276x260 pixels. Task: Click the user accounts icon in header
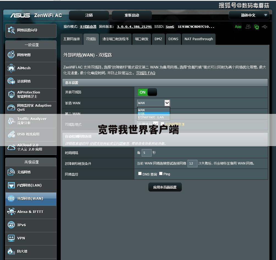pos(248,27)
